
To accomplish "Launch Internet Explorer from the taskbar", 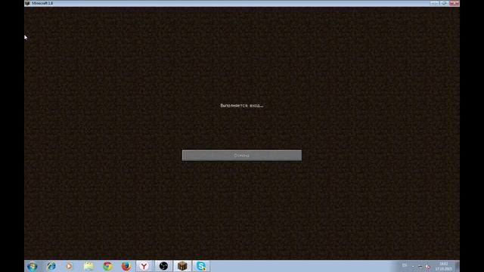I will click(51, 266).
